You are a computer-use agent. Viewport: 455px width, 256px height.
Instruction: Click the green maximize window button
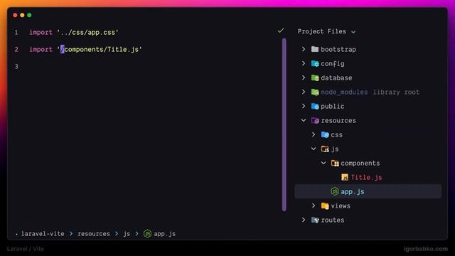click(29, 15)
